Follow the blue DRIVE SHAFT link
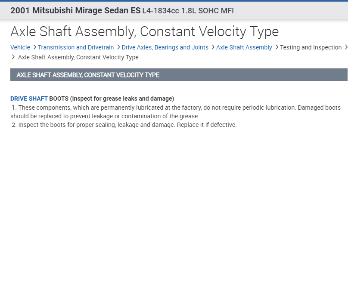Viewport: 348px width, 286px height. [x=29, y=98]
